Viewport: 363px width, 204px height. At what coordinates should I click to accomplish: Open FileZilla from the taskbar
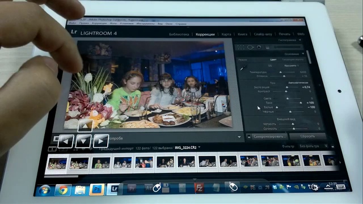199,188
